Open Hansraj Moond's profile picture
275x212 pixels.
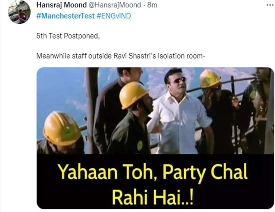[x=19, y=12]
